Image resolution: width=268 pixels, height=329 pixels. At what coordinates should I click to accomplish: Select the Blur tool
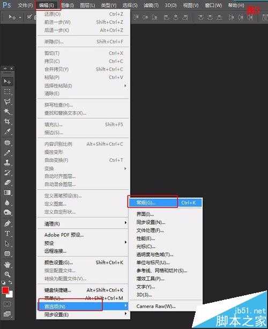(8, 203)
